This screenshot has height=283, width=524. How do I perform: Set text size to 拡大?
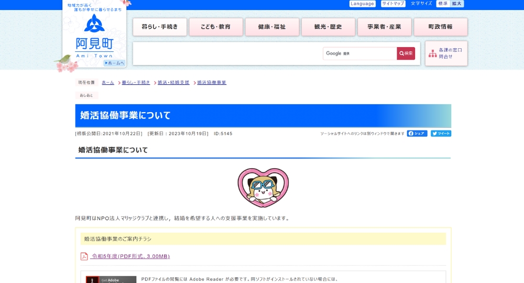(457, 4)
